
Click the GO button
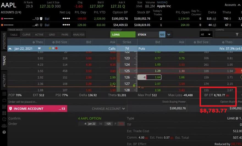(162, 35)
